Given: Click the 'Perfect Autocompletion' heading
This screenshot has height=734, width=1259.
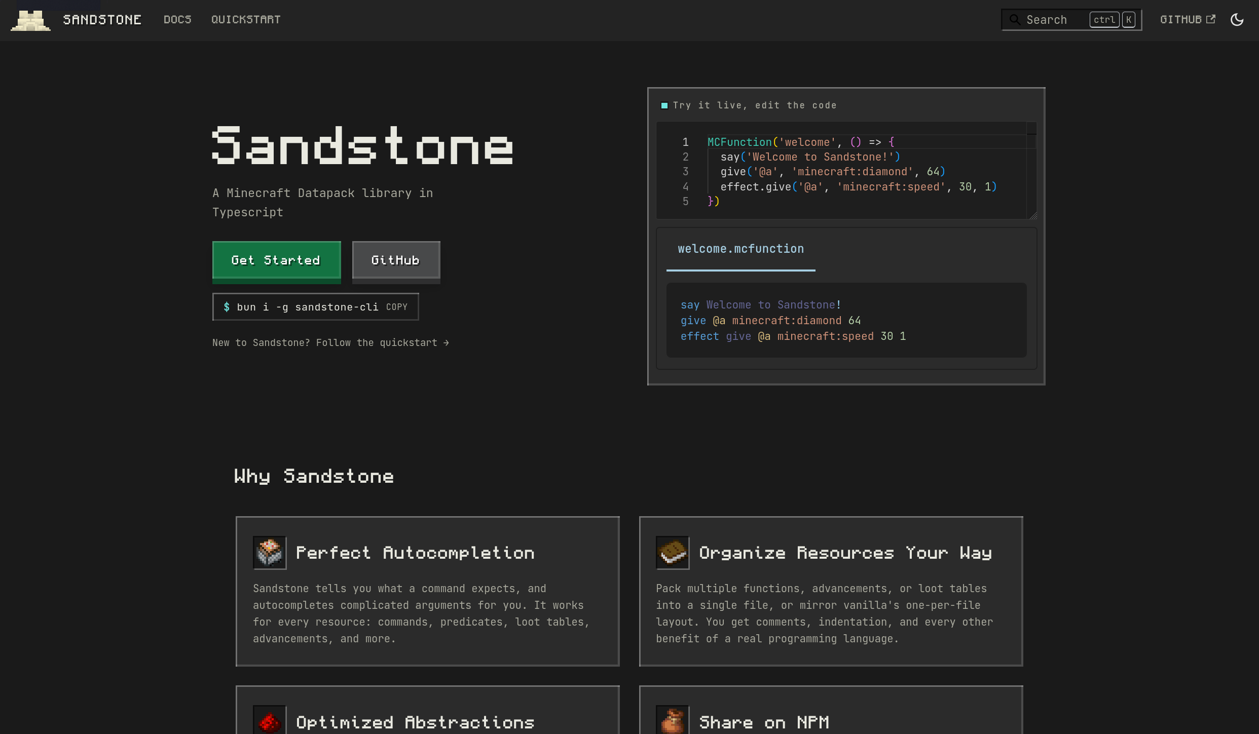Looking at the screenshot, I should point(415,553).
